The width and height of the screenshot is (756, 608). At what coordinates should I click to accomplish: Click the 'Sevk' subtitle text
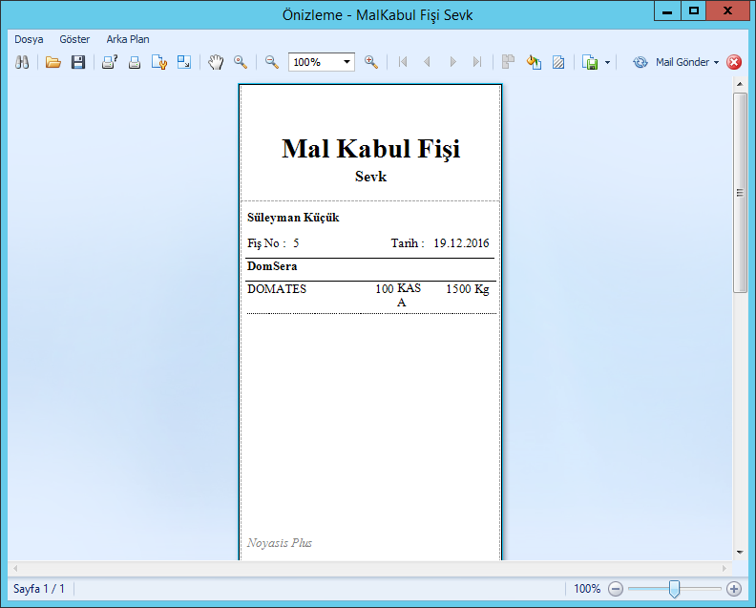[x=370, y=177]
